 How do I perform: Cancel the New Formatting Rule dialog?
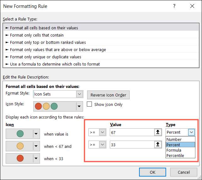point(184,172)
